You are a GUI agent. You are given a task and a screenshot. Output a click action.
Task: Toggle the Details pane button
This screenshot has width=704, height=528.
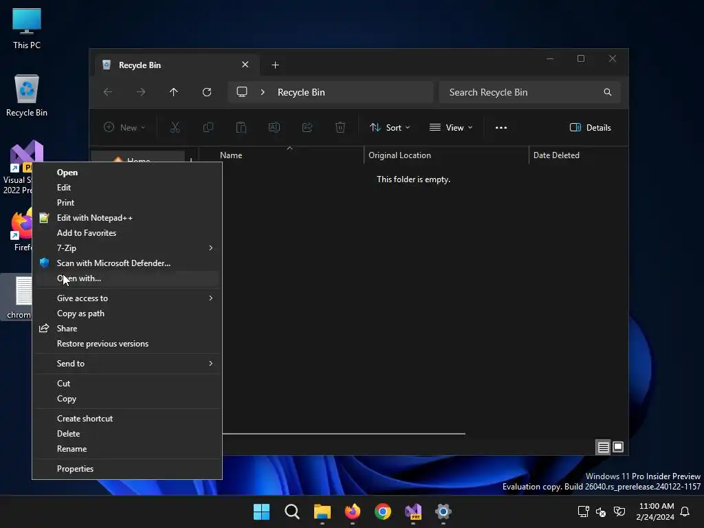590,127
